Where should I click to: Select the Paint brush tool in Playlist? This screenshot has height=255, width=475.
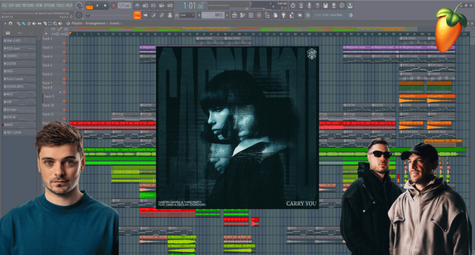click(x=23, y=23)
